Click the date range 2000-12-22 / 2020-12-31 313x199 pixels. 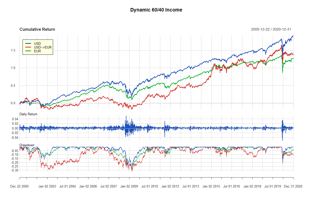point(271,29)
